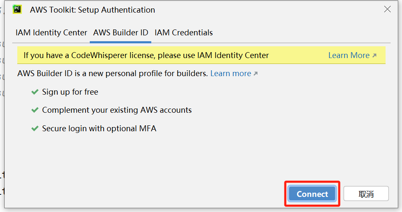Click the checkmark next to Complement your existing AWS accounts
This screenshot has width=402, height=212.
click(x=35, y=110)
